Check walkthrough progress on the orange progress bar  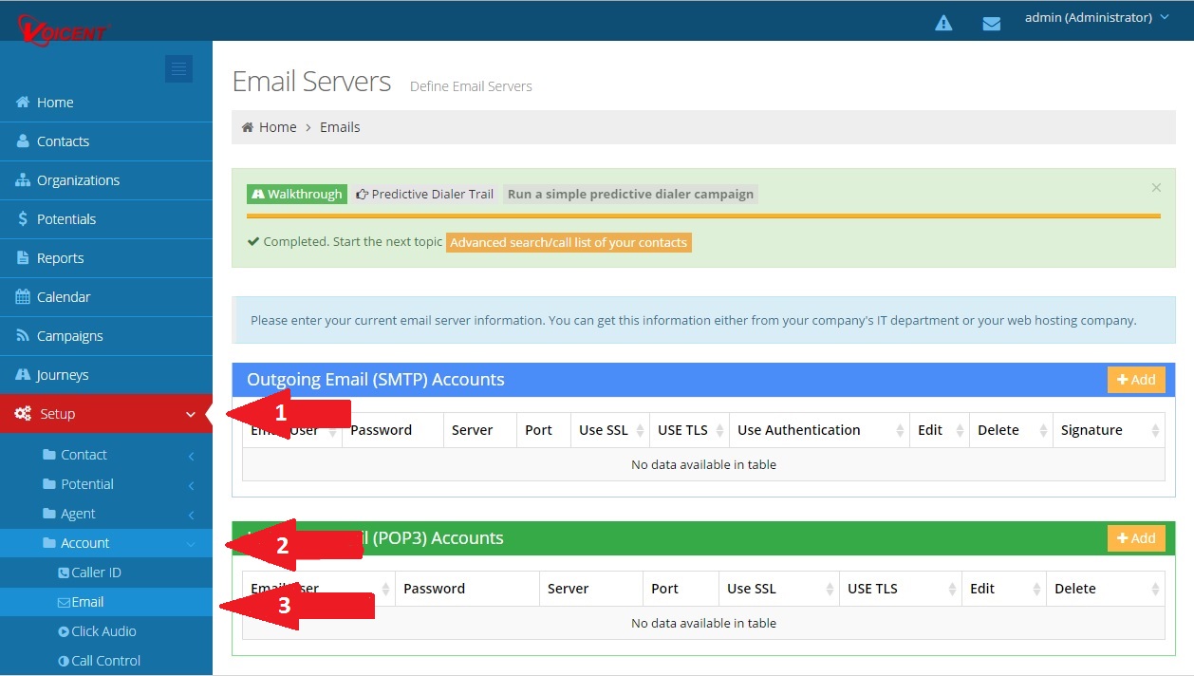[x=702, y=216]
